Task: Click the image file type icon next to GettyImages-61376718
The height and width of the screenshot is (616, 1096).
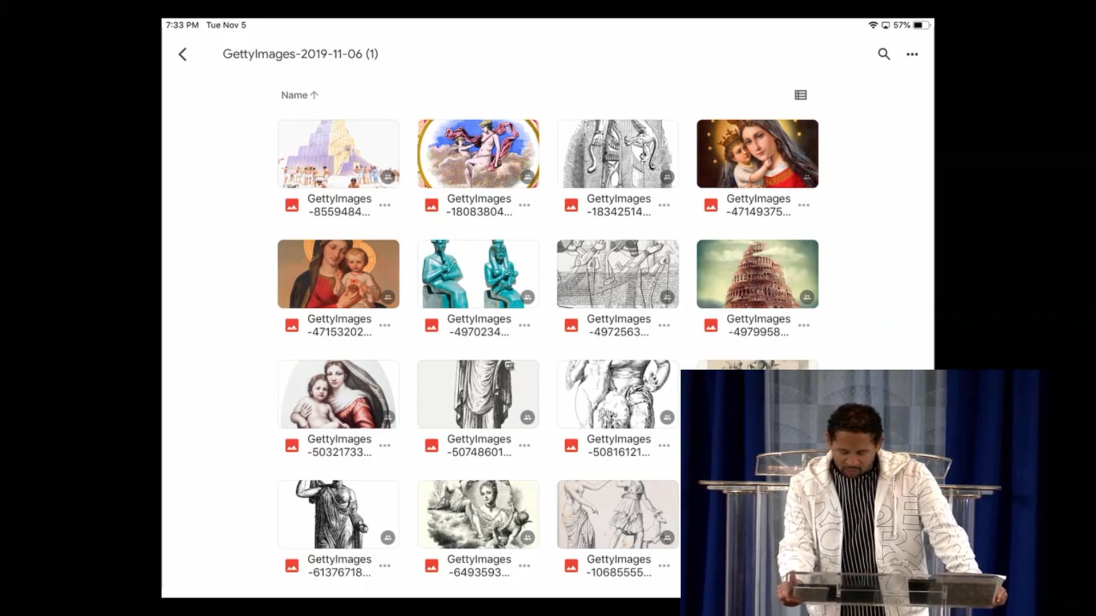Action: pyautogui.click(x=292, y=566)
